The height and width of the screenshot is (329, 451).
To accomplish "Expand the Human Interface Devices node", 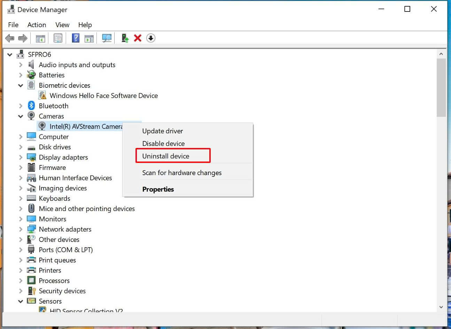I will click(x=21, y=178).
